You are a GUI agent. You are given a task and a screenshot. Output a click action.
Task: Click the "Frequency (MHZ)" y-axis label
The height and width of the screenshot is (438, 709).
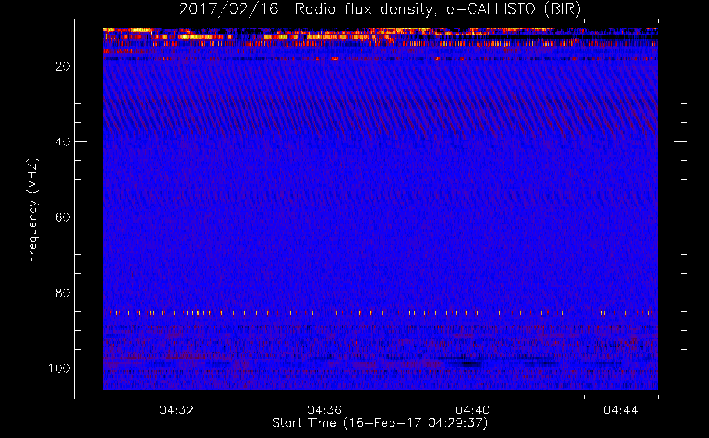pyautogui.click(x=33, y=210)
